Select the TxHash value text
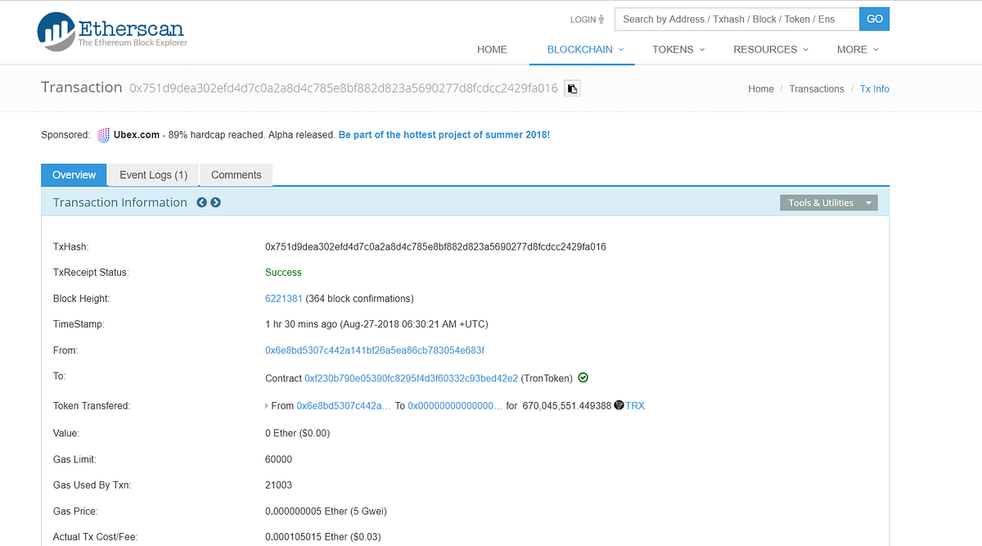Image resolution: width=982 pixels, height=546 pixels. (435, 247)
